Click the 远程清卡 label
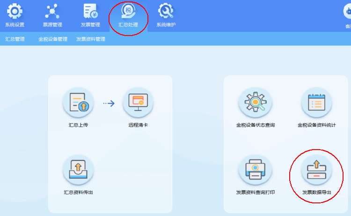This screenshot has width=351, height=216. click(138, 125)
